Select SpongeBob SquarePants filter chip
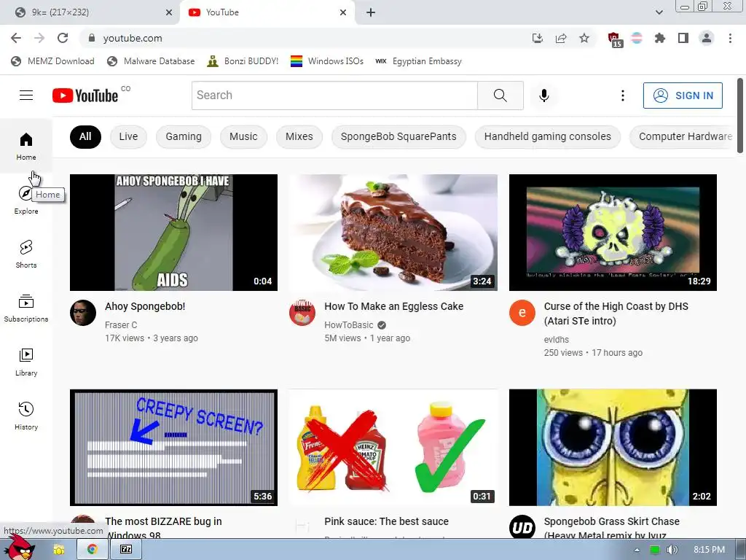This screenshot has width=746, height=560. [398, 136]
